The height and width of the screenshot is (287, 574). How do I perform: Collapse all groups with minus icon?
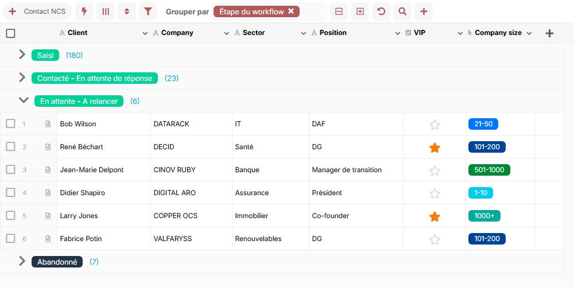(x=339, y=11)
